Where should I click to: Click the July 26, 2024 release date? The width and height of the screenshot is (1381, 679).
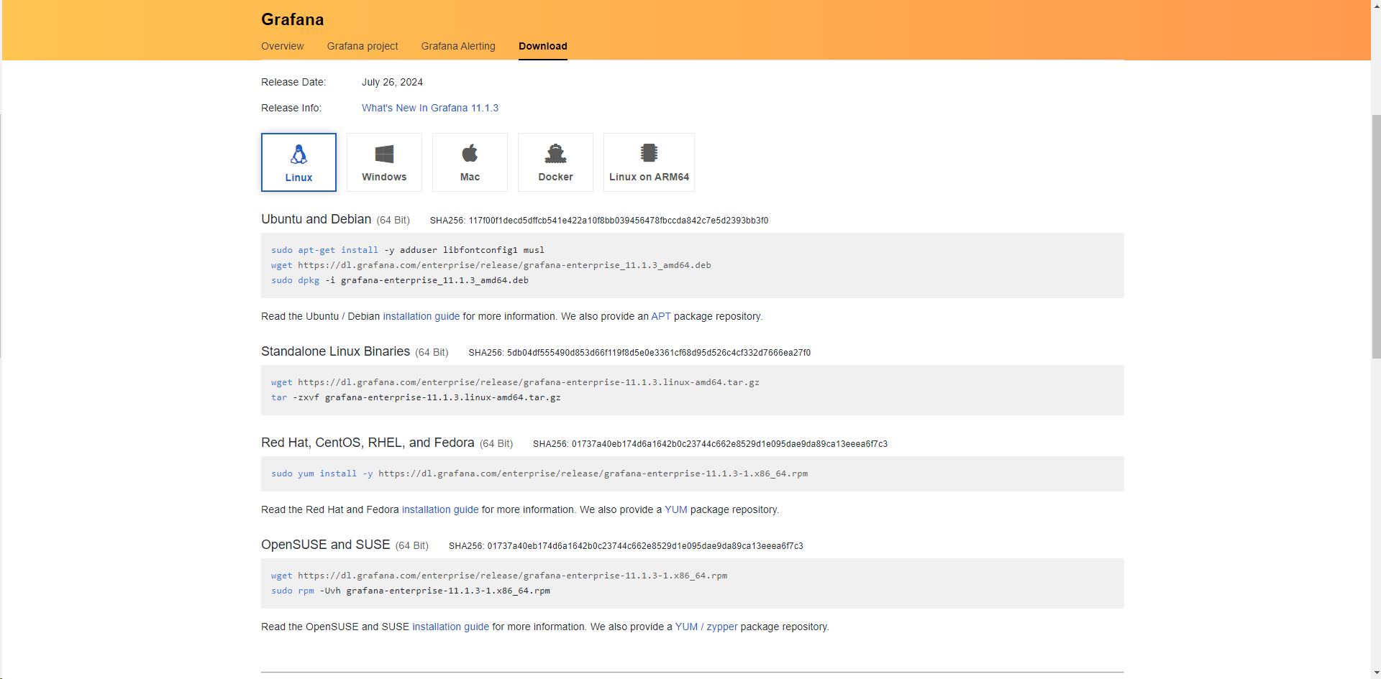(392, 82)
